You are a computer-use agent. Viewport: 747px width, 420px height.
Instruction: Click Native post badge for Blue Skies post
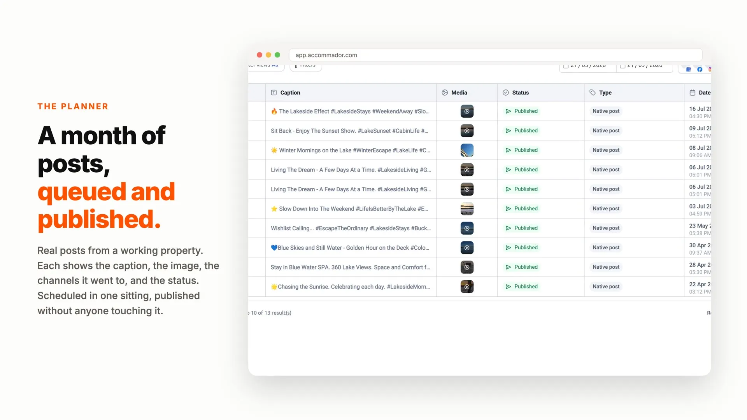pyautogui.click(x=606, y=248)
